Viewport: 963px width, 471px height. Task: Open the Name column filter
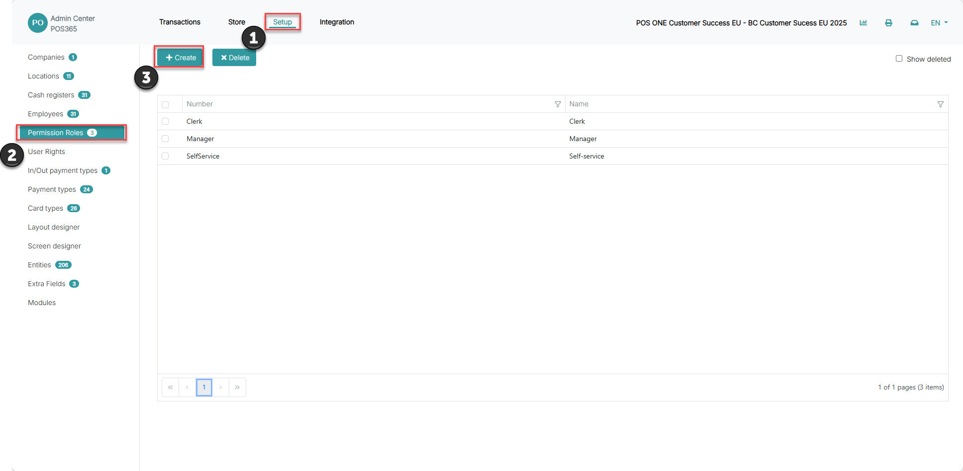pyautogui.click(x=940, y=104)
